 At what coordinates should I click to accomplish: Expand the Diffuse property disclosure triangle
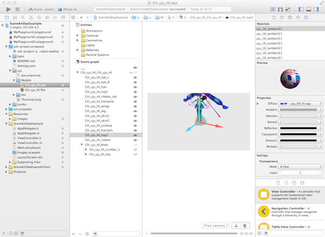pyautogui.click(x=258, y=104)
